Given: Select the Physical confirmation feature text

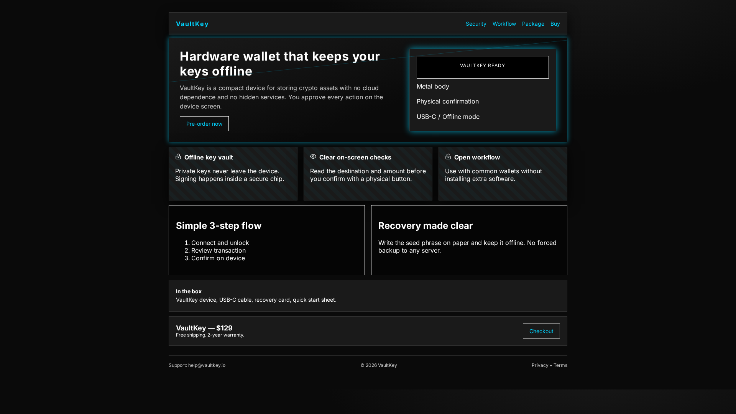Looking at the screenshot, I should (447, 102).
